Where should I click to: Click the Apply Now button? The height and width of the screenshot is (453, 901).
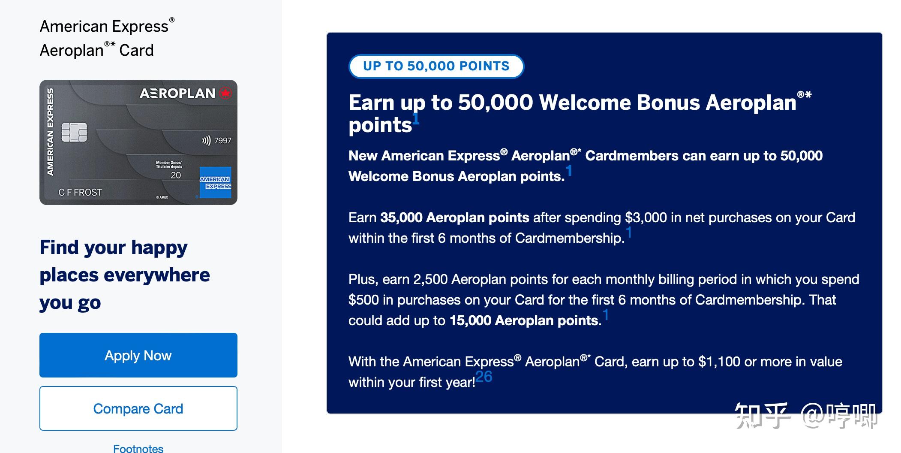tap(138, 355)
